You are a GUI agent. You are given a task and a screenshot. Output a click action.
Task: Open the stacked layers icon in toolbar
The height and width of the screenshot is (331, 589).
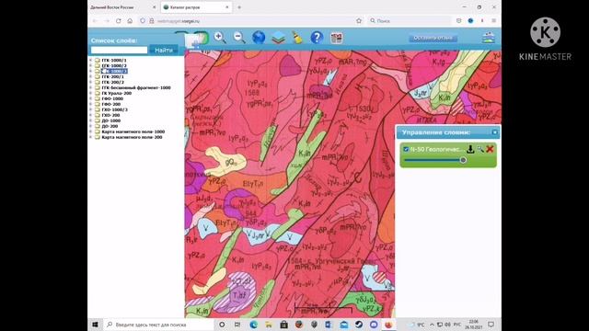pyautogui.click(x=278, y=38)
